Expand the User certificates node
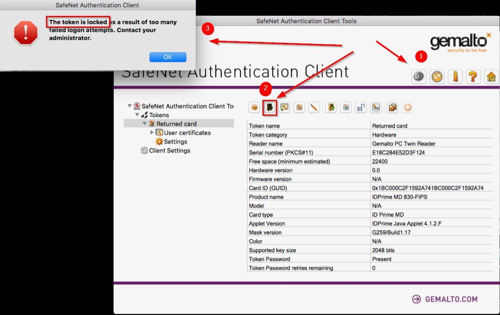500x315 pixels. [152, 132]
